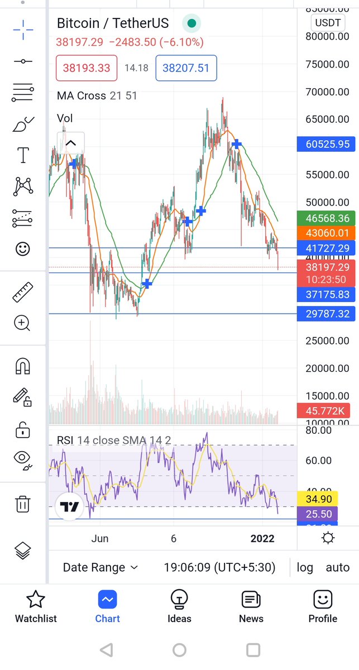Open the USDT currency selector
Viewport: 359px width, 670px height.
pos(328,23)
